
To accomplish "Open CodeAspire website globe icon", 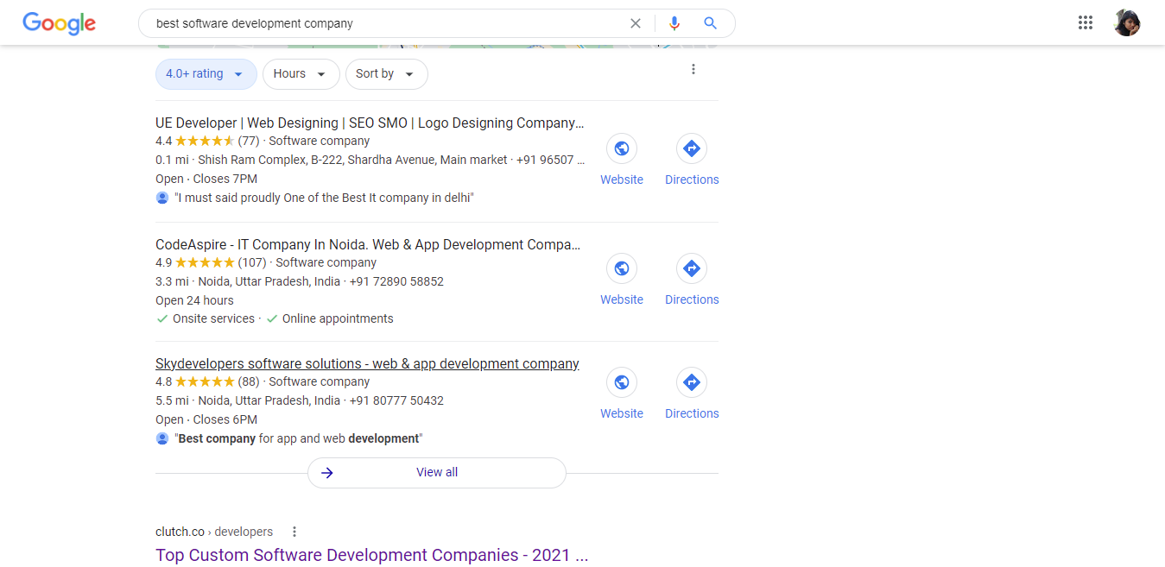I will pyautogui.click(x=621, y=268).
